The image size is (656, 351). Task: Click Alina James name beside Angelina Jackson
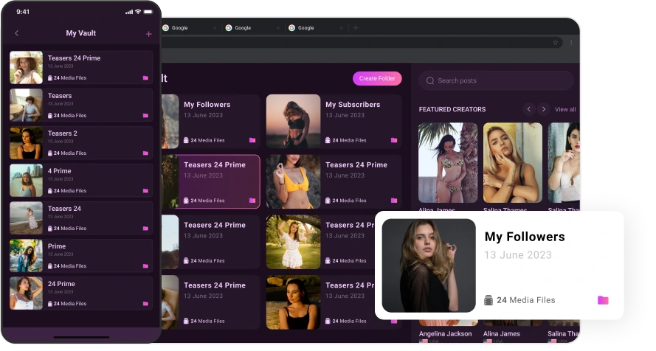(x=501, y=333)
